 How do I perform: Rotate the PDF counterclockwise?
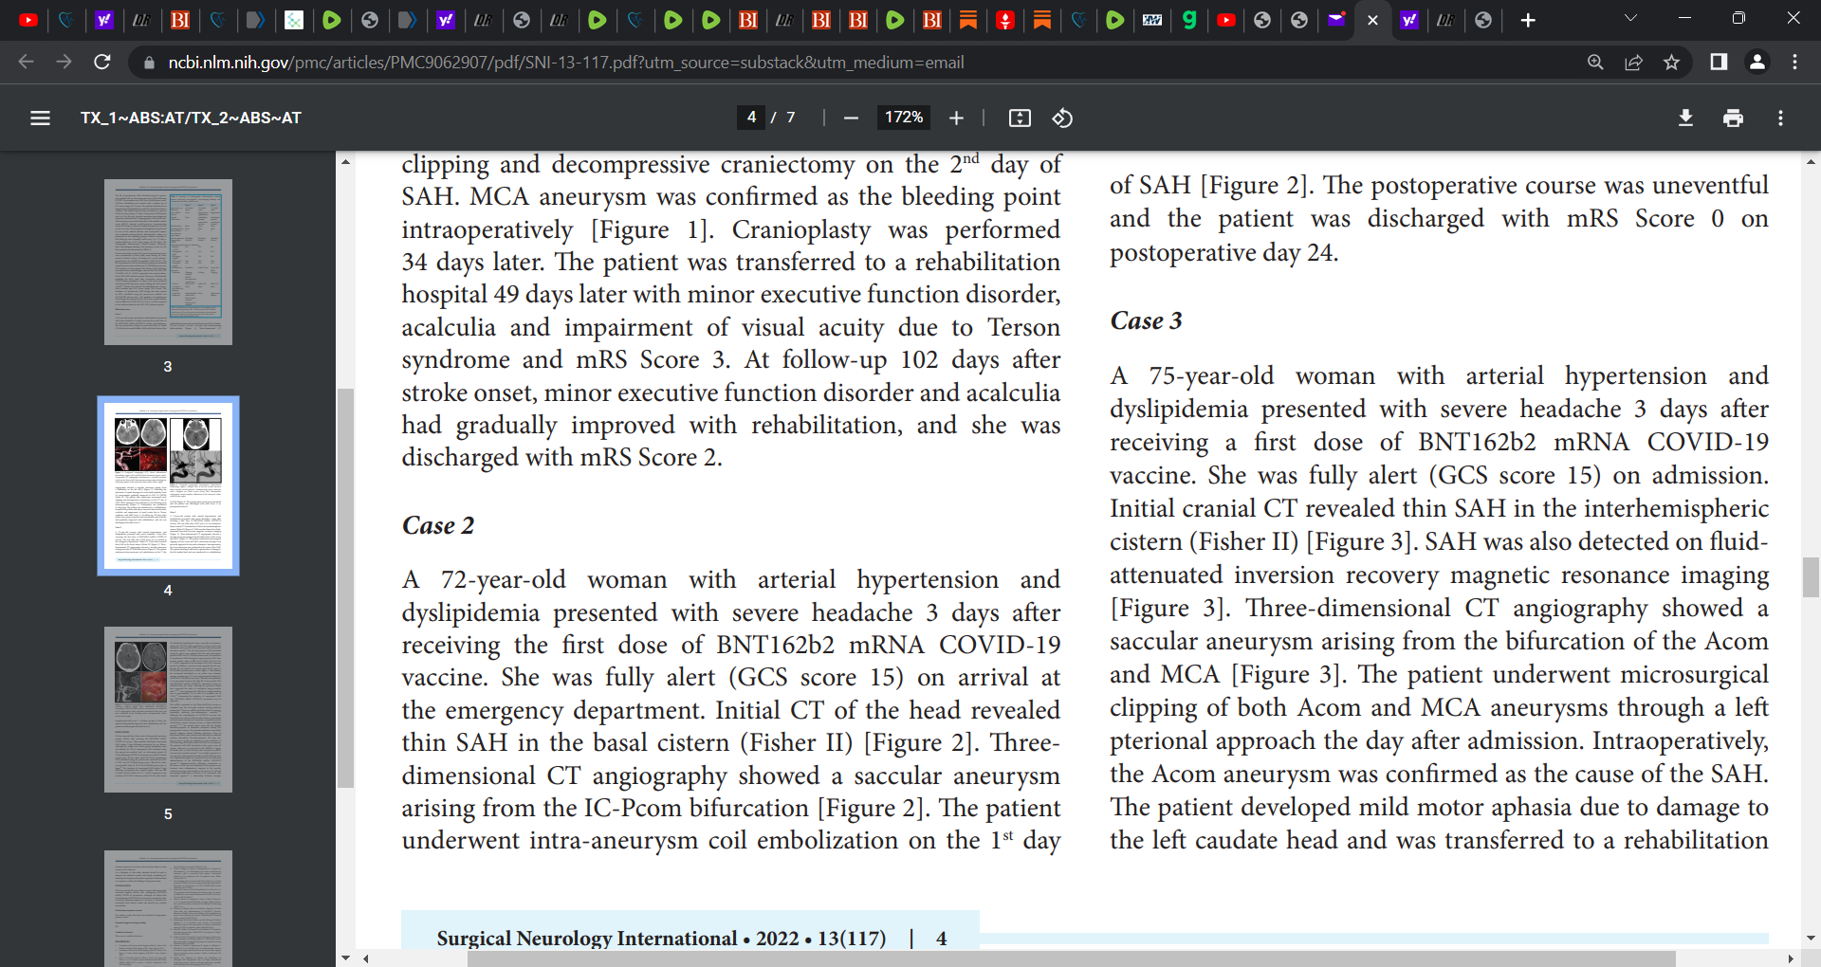tap(1062, 118)
